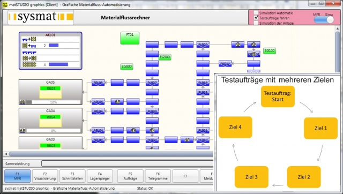Enable the Simulation Automatik checkbox

(x=256, y=13)
